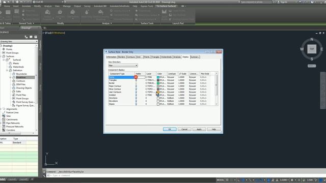Click the Toolspace tree icon left of panel-view
Screen dimensions: 326x183
pos(26,37)
